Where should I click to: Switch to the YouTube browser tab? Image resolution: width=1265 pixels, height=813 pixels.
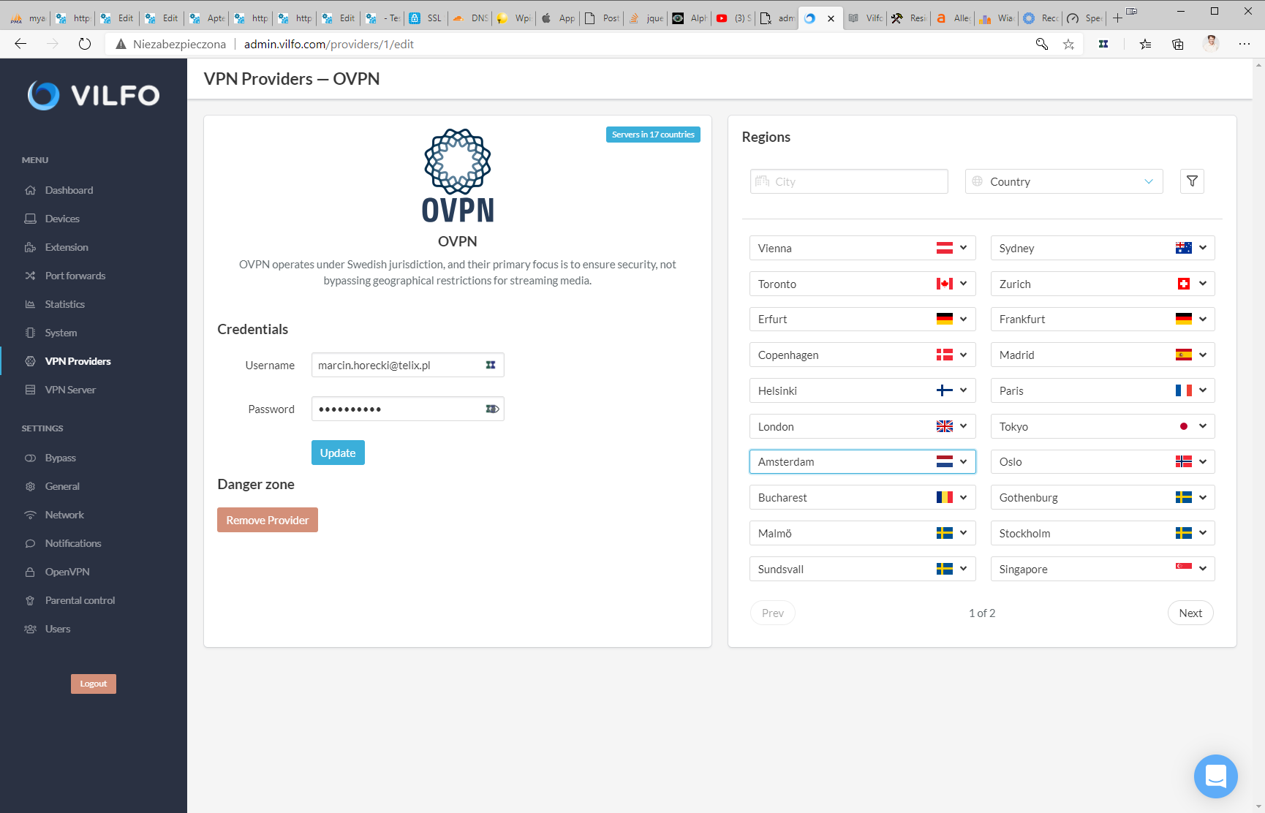733,18
